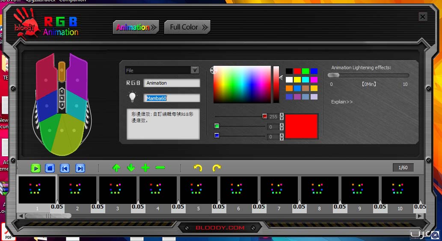
Task: Switch to the Full Color tab
Action: point(187,27)
